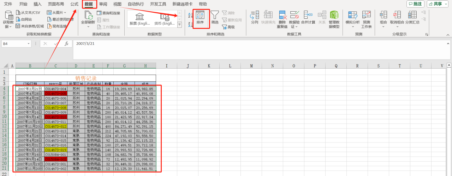452x176 pixels.
Task: Open the 排序 (Sort) dialog
Action: pyautogui.click(x=200, y=18)
